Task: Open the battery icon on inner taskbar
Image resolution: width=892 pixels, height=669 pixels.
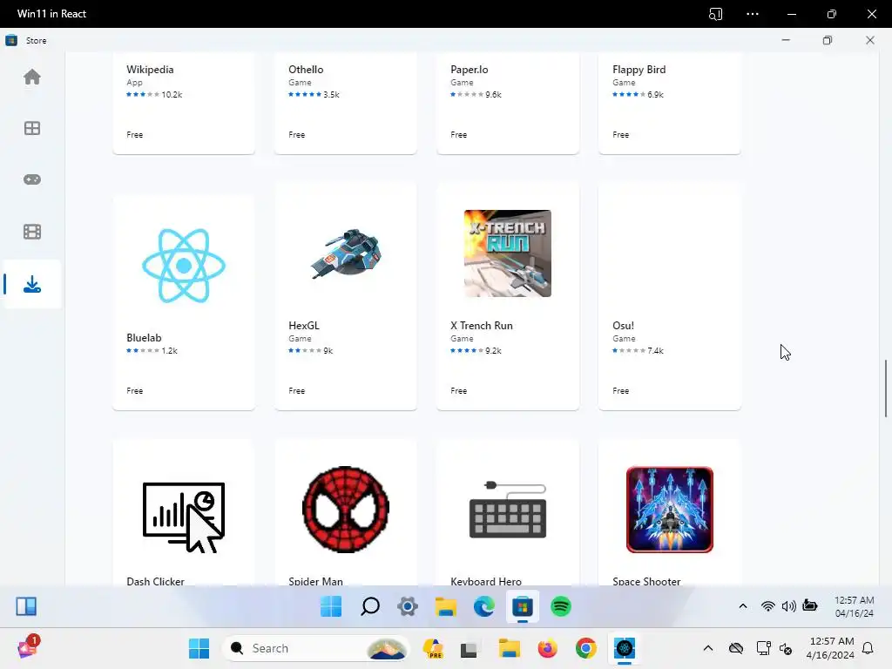Action: point(810,605)
